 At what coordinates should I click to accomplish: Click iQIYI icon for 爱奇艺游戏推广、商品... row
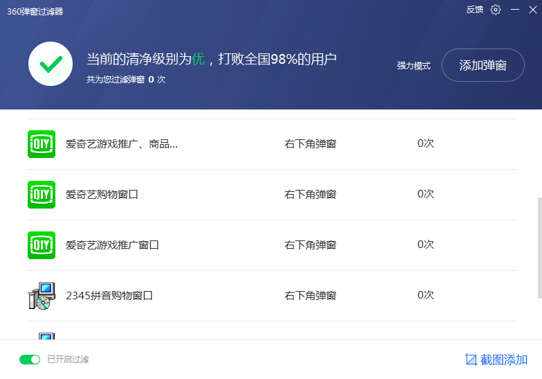point(42,144)
